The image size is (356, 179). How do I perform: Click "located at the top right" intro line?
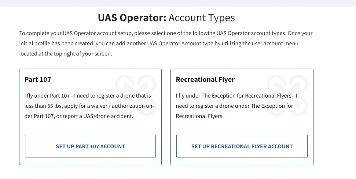(65, 54)
